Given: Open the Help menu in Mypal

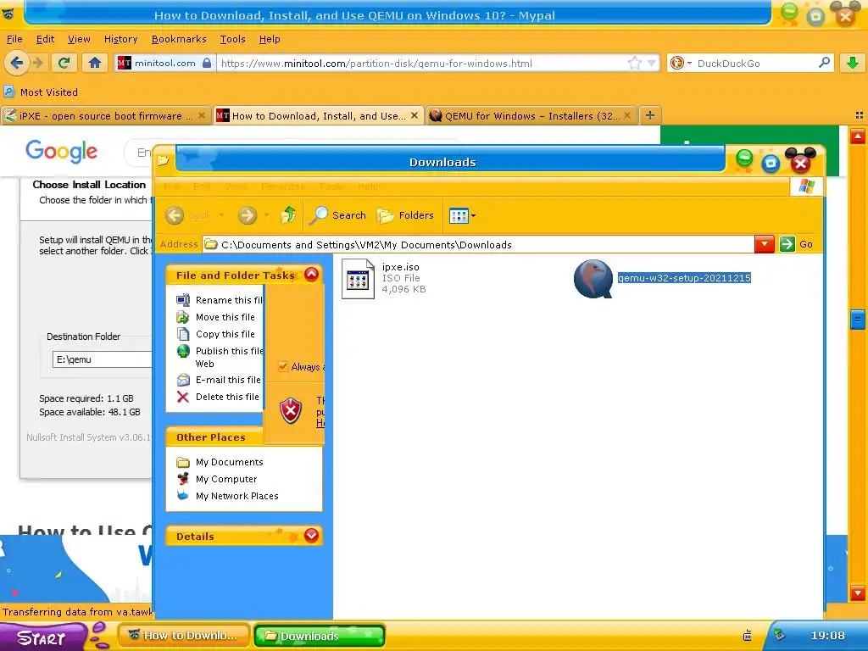Looking at the screenshot, I should (270, 39).
